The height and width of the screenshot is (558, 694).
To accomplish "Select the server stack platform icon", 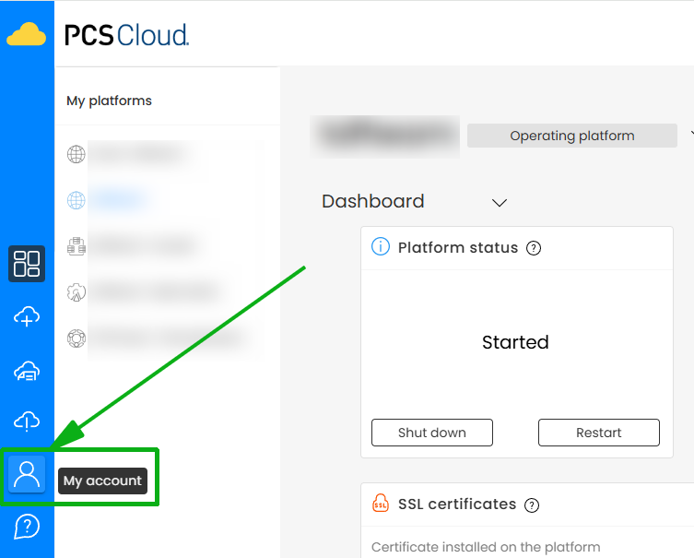I will click(x=76, y=246).
